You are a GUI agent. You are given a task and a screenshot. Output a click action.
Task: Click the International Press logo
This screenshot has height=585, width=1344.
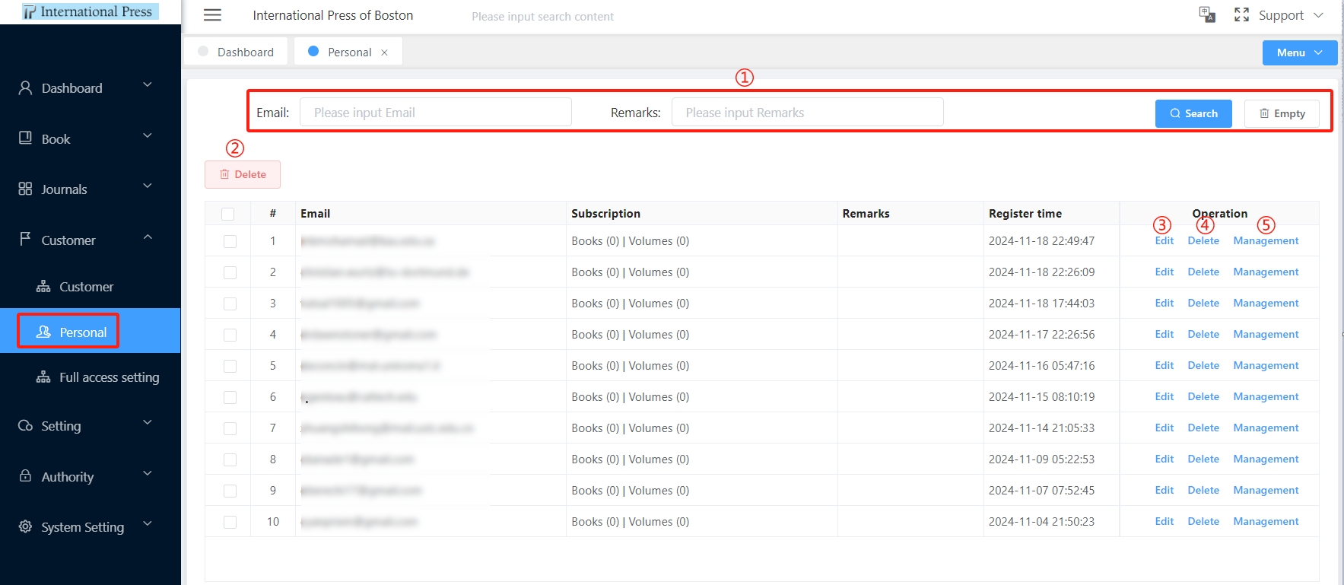click(x=91, y=11)
